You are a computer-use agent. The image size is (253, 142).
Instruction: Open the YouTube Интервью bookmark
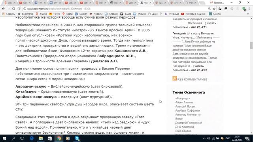[x=194, y=14]
